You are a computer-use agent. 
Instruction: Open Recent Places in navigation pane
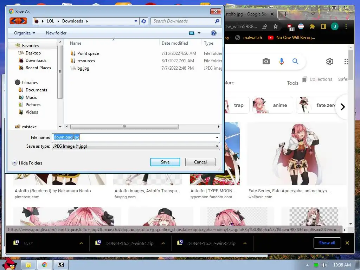(38, 68)
